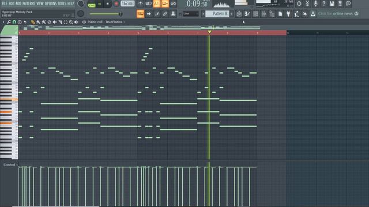The height and width of the screenshot is (207, 369).
Task: Open the plugin picker plug icon
Action: point(288,14)
